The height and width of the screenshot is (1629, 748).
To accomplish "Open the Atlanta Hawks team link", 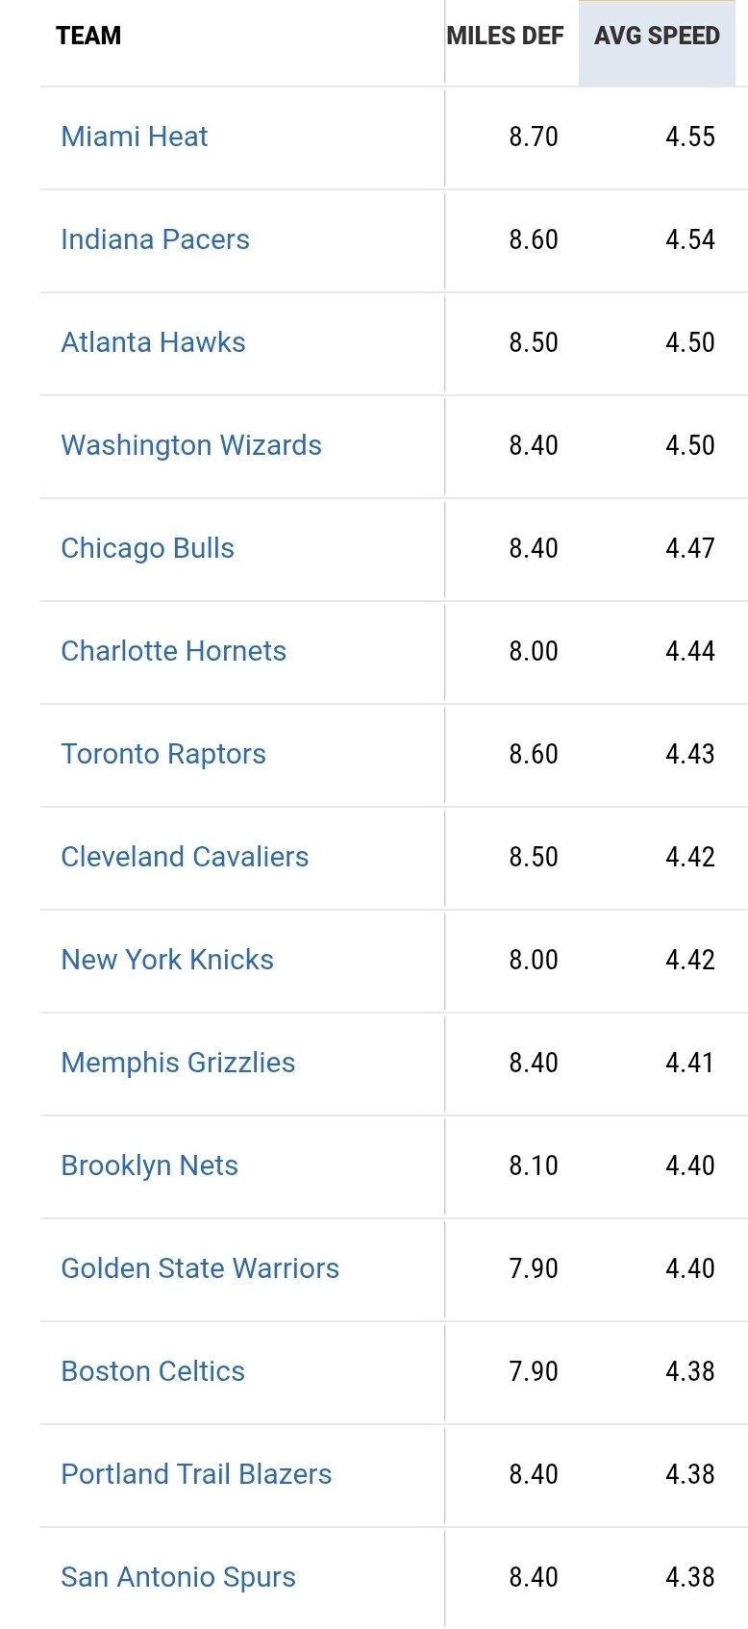I will [x=153, y=342].
